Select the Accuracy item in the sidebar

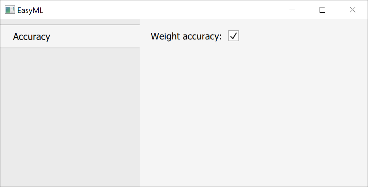tap(32, 36)
